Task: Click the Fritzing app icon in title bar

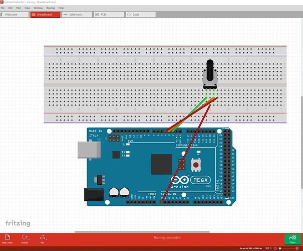Action: click(x=2, y=2)
